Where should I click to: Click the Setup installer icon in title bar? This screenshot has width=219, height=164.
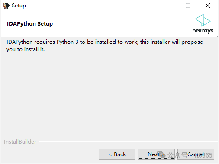click(6, 6)
